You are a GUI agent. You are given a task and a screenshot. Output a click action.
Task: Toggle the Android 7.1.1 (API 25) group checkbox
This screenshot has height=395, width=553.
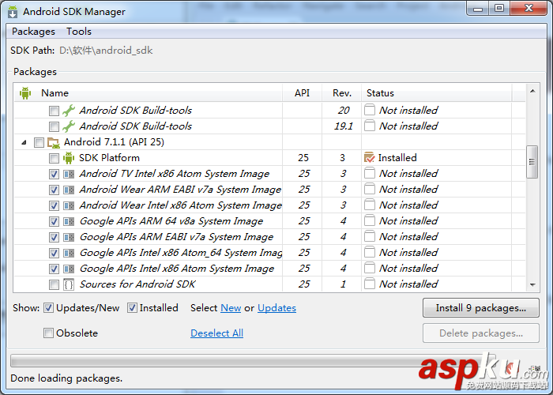(x=39, y=142)
